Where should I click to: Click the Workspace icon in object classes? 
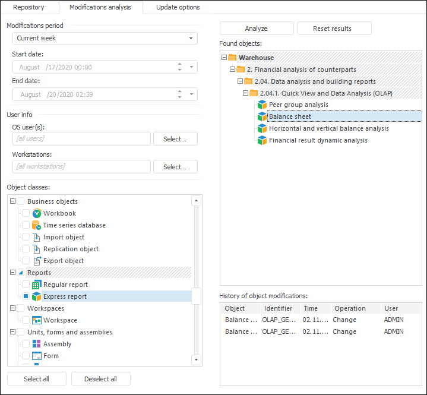(36, 320)
